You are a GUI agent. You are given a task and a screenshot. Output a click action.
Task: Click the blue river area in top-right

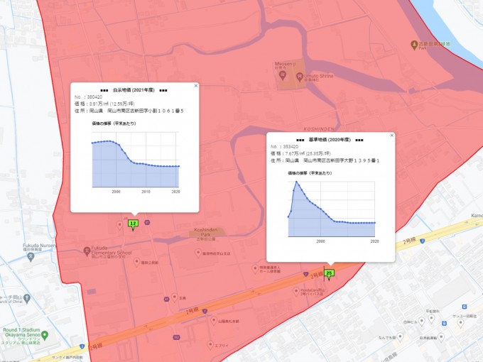(455, 21)
